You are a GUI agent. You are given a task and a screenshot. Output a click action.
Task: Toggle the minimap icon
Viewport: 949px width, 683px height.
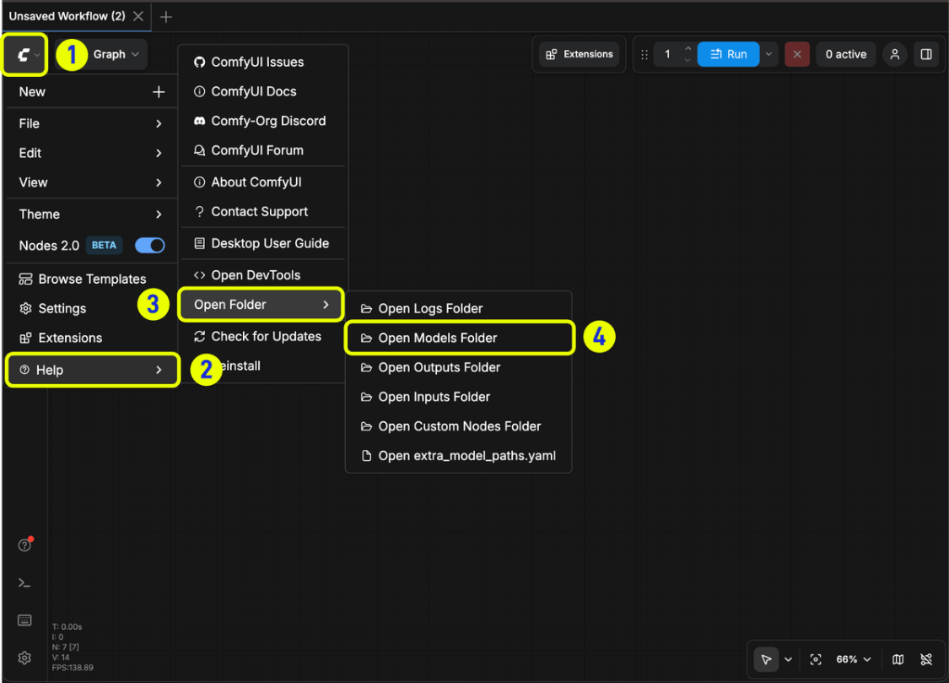point(898,659)
